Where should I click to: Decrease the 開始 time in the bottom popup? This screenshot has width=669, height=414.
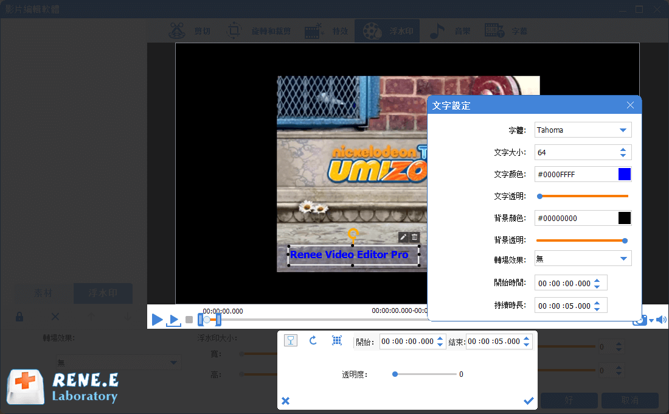[x=440, y=345]
